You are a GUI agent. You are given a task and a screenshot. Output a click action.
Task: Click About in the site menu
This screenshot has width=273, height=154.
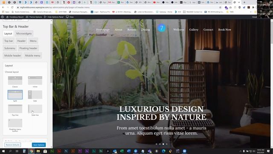tap(119, 30)
